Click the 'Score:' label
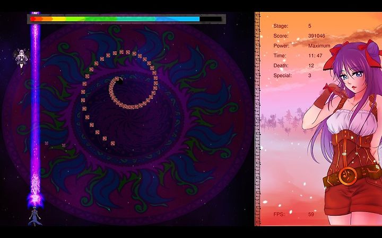Screen dimensions: 382x238 281,36
